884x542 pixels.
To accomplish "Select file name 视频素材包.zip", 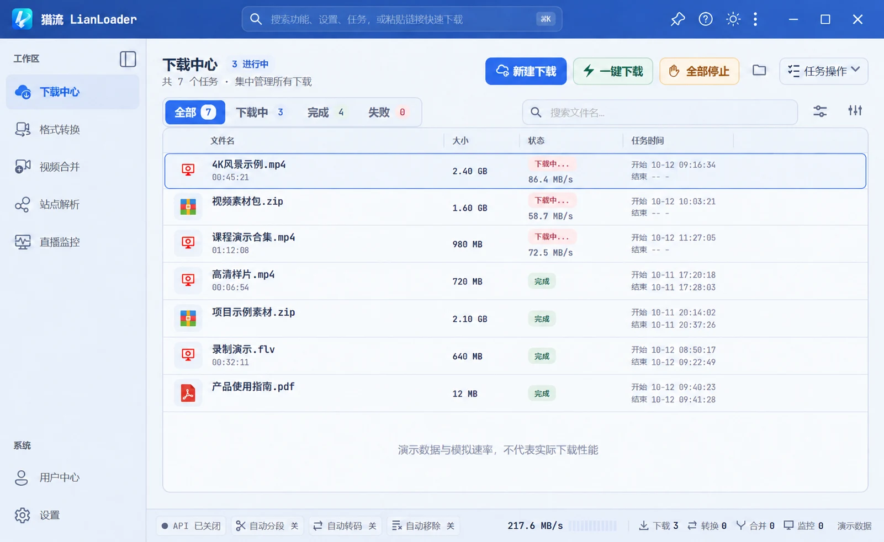I will [247, 201].
